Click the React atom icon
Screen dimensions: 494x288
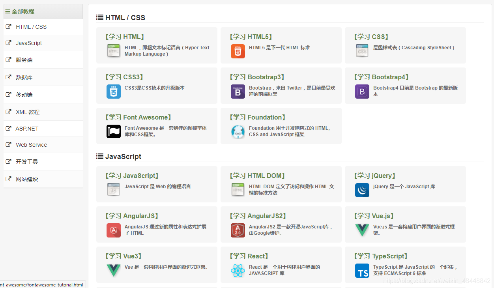point(238,271)
